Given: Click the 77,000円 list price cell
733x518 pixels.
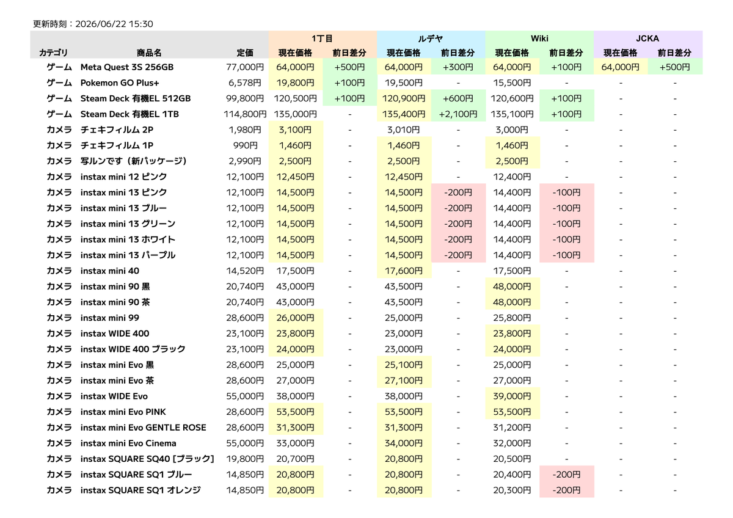Looking at the screenshot, I should tap(245, 67).
